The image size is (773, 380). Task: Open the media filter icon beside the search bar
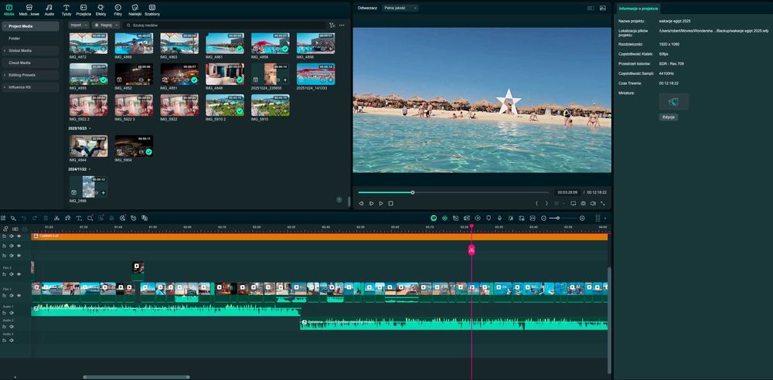pos(332,25)
